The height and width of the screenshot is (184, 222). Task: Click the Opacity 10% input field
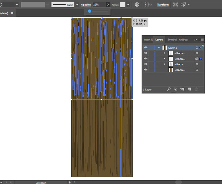[99, 5]
